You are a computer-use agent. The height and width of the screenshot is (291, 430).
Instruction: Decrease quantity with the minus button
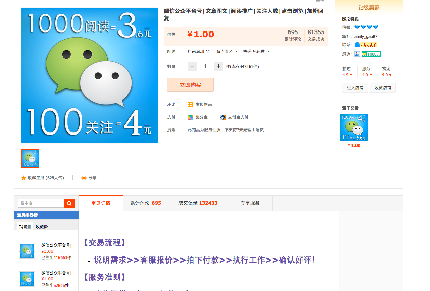click(192, 66)
